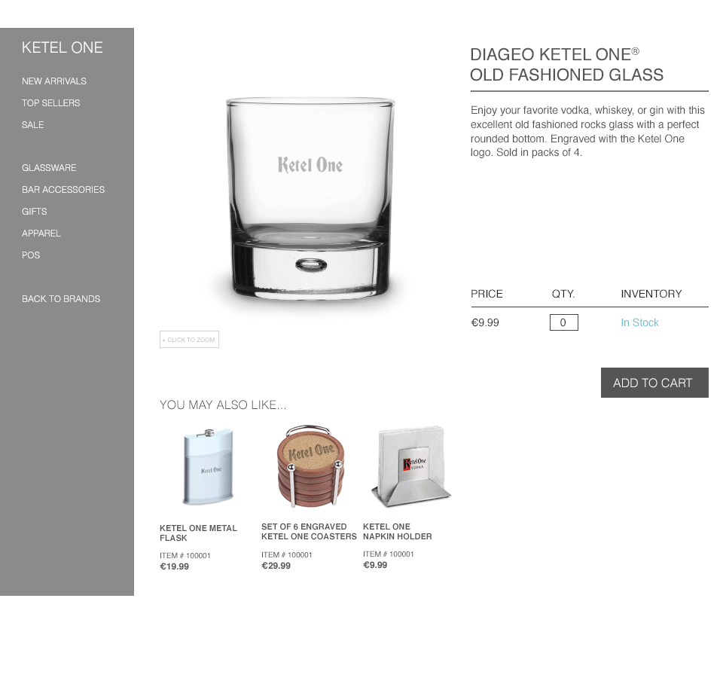Click the In Stock inventory status
This screenshot has height=690, width=723.
coord(639,322)
